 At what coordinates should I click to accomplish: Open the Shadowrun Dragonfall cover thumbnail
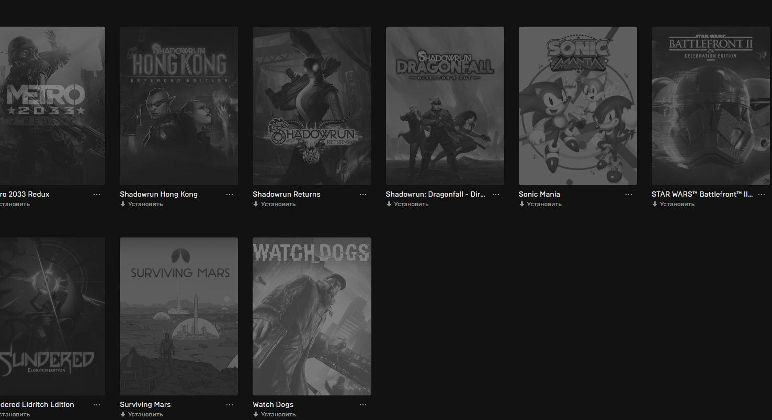pyautogui.click(x=445, y=106)
